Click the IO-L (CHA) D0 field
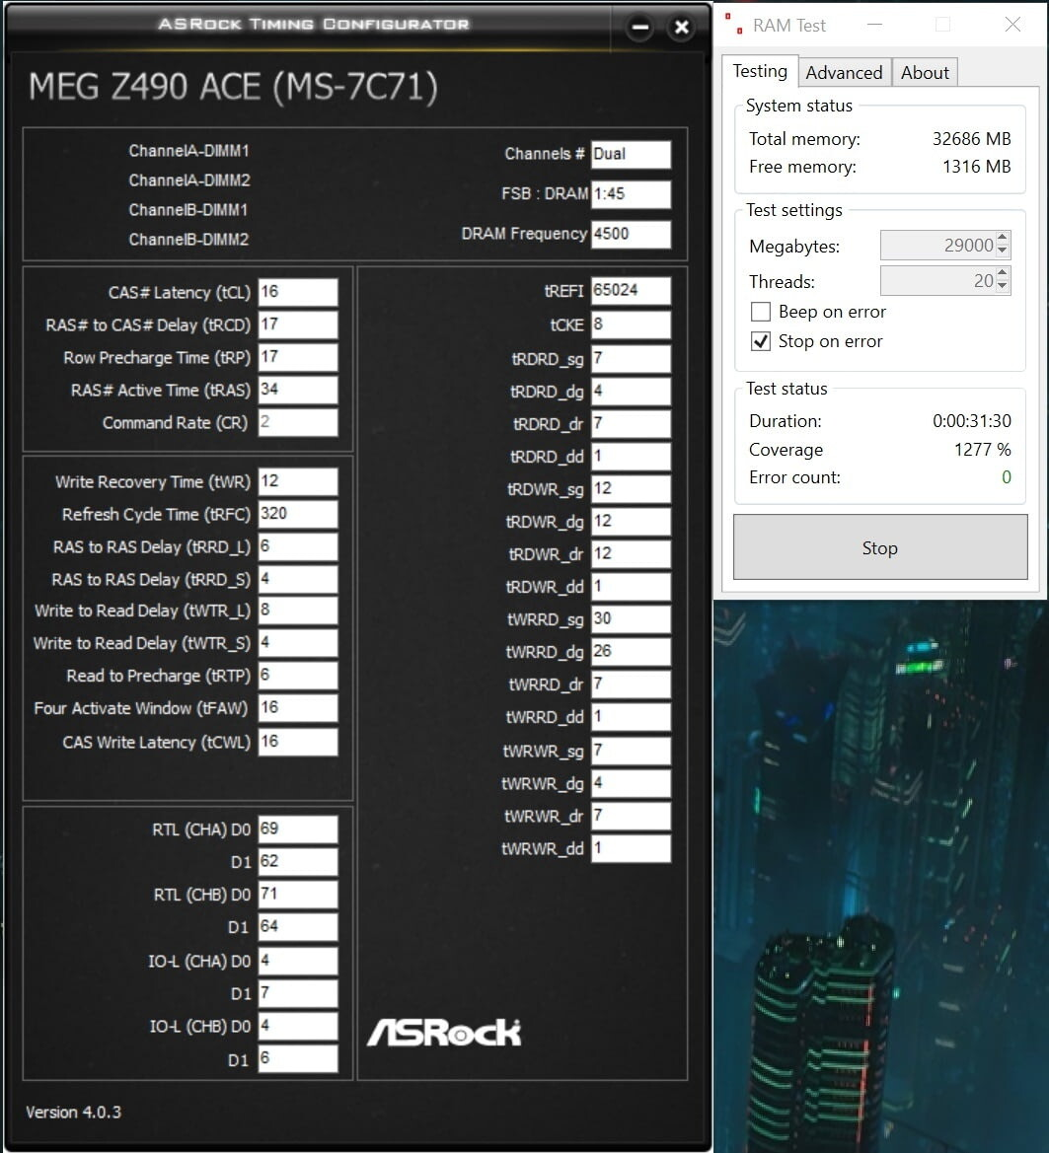This screenshot has height=1153, width=1049. (x=298, y=961)
